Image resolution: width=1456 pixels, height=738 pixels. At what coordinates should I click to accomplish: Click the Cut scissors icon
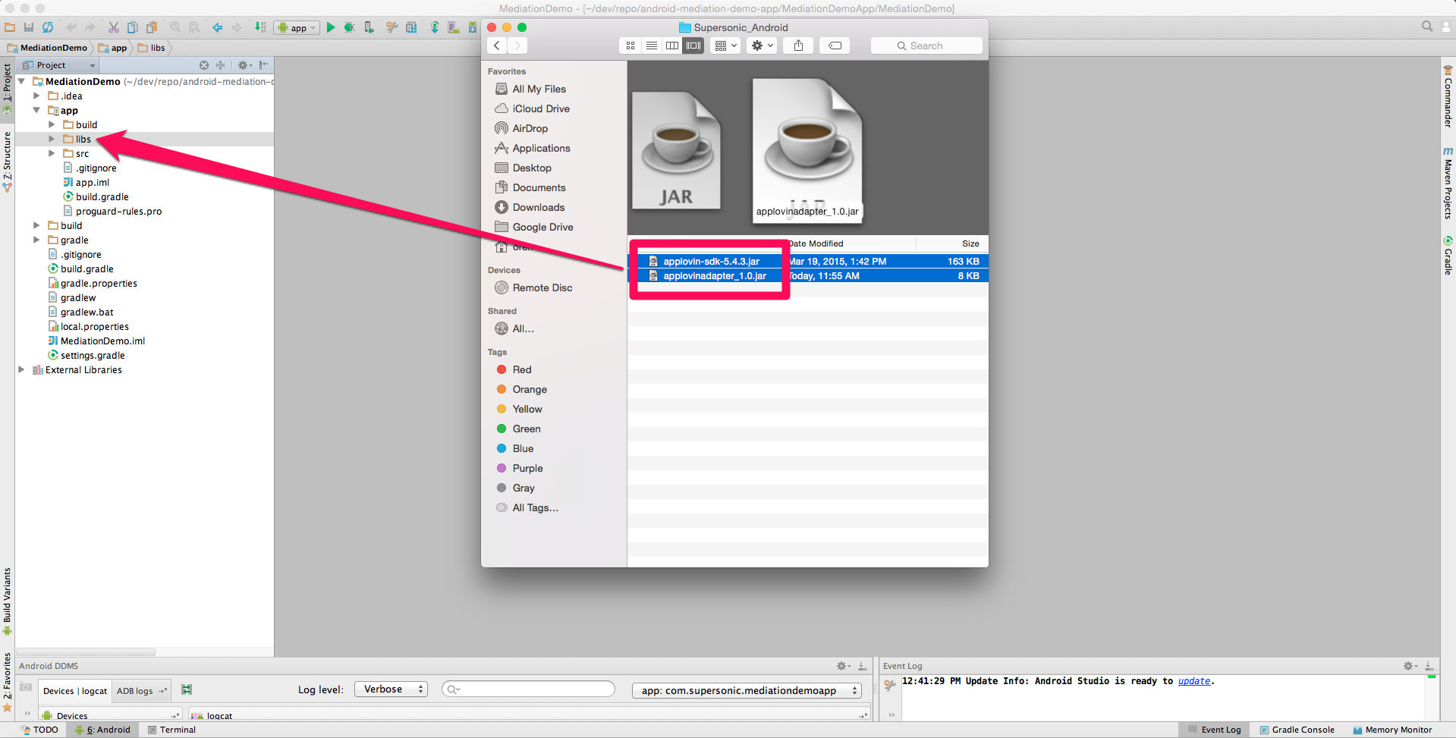[x=114, y=27]
